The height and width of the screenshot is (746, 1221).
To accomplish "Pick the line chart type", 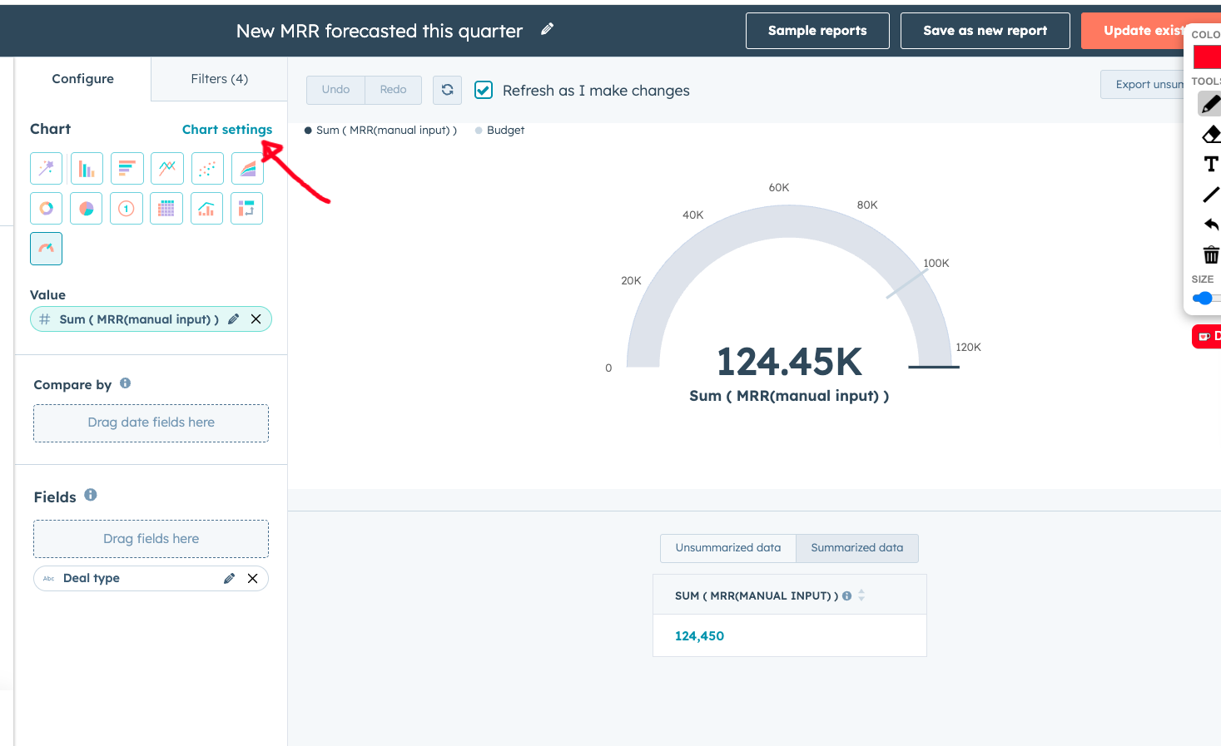I will click(x=167, y=169).
